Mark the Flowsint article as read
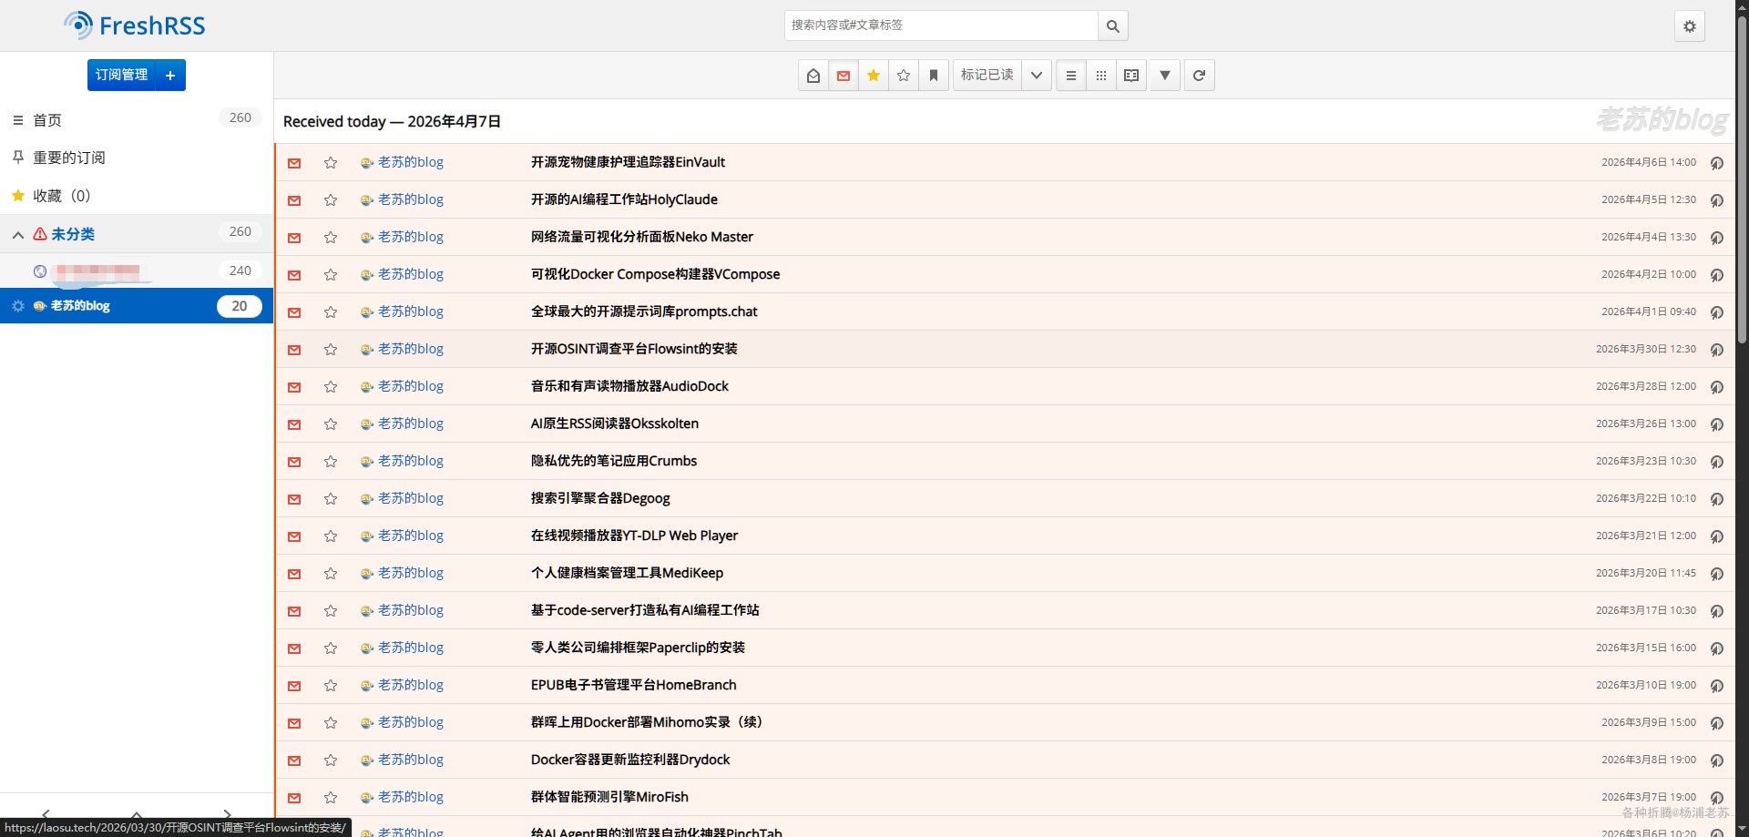The height and width of the screenshot is (837, 1749). [x=294, y=350]
